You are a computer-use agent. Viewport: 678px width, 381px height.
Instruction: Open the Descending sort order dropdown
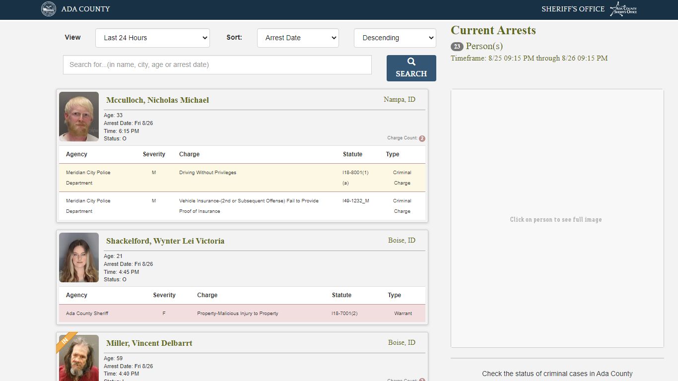(x=395, y=38)
